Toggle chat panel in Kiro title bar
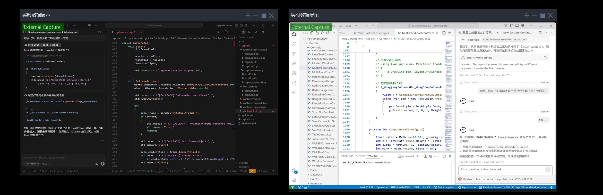The width and height of the screenshot is (603, 195). [523, 26]
